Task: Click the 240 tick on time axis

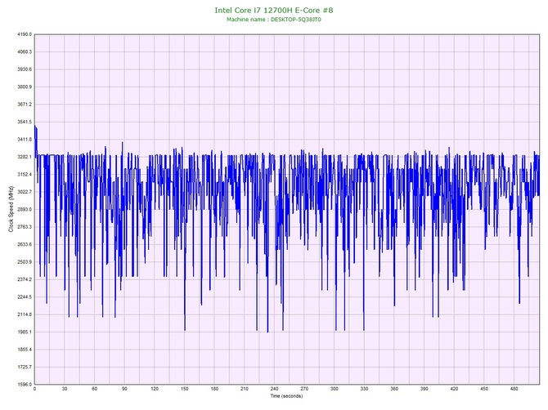Action: tap(274, 389)
